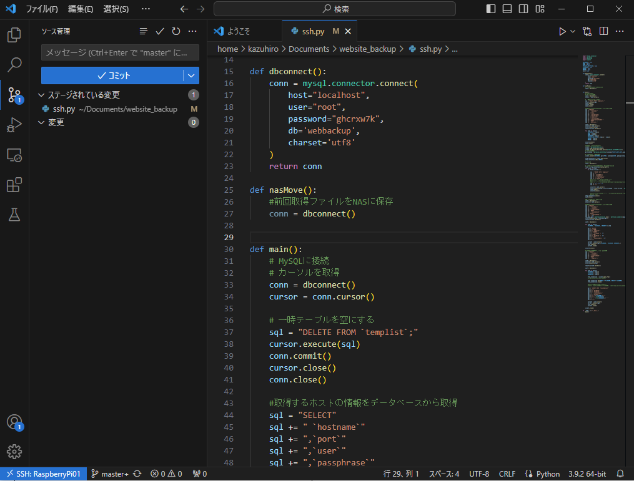The image size is (634, 481).
Task: Toggle the bottom panel layout button
Action: (507, 9)
